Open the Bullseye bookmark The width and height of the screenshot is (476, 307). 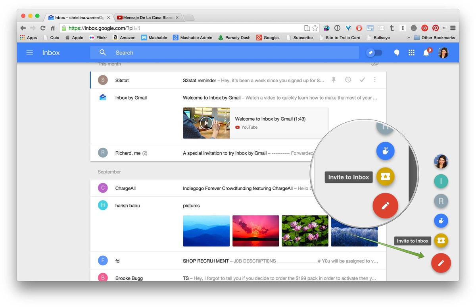point(378,38)
